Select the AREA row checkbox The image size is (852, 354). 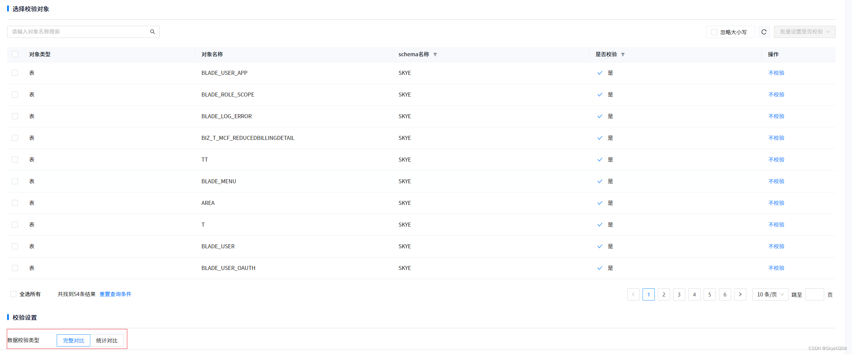[15, 203]
